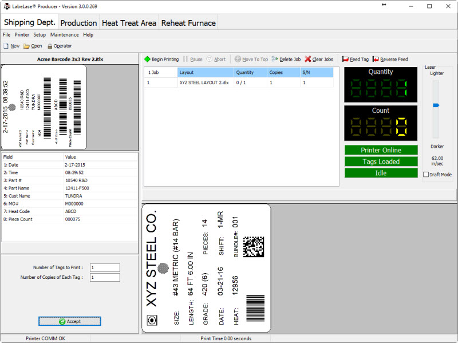Click the Cust Name value TUNDRA
Image resolution: width=458 pixels, height=343 pixels.
(x=73, y=196)
